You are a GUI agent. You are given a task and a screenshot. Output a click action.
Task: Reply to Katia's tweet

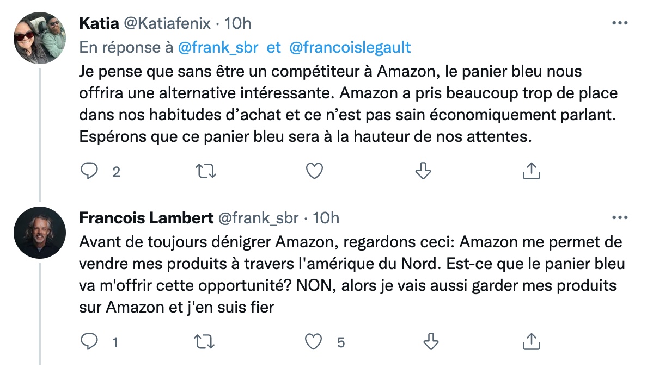tap(89, 172)
